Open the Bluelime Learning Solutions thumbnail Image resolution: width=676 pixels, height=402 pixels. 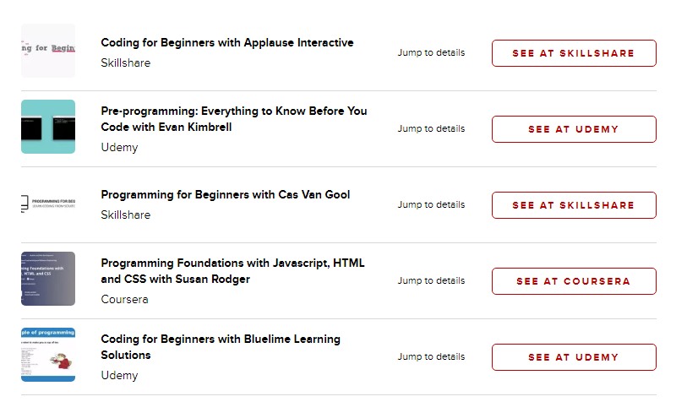point(48,355)
